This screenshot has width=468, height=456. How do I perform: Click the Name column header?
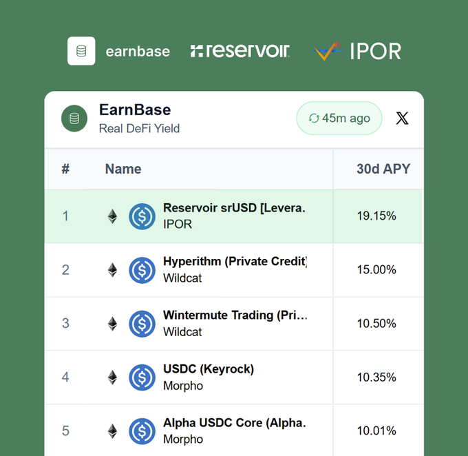point(123,169)
